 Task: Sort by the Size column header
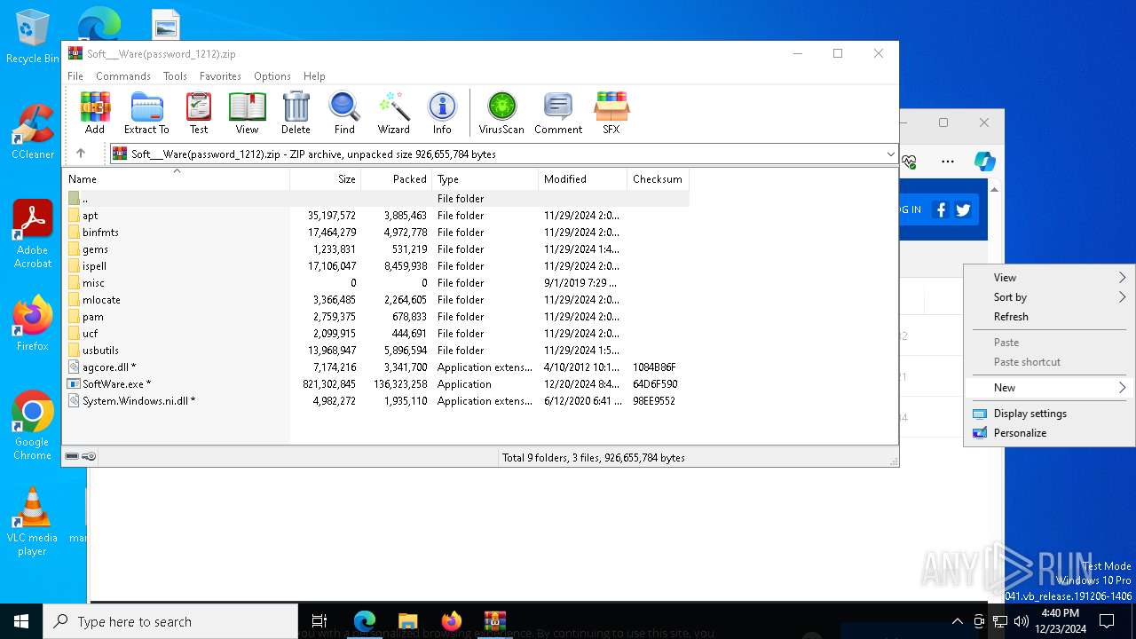tap(325, 178)
